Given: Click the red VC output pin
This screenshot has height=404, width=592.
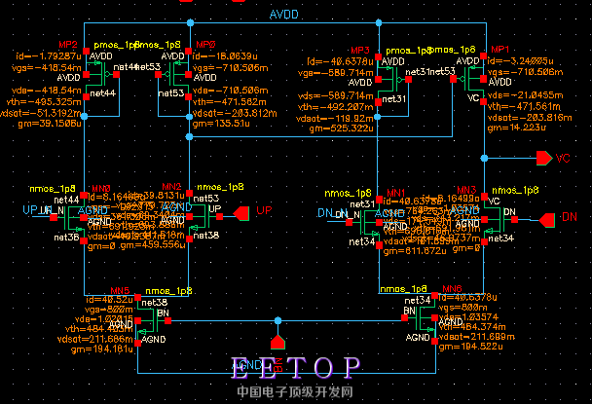Looking at the screenshot, I should coord(544,159).
